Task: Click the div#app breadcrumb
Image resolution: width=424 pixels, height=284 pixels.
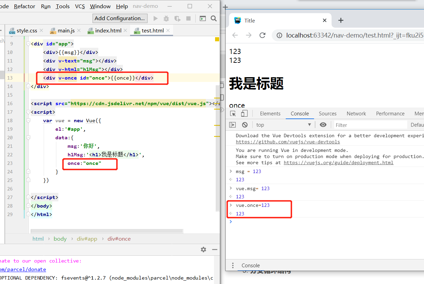Action: (87, 239)
